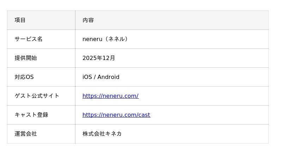Click the 2025年12月 date text
Image resolution: width=282 pixels, height=154 pixels.
(99, 58)
